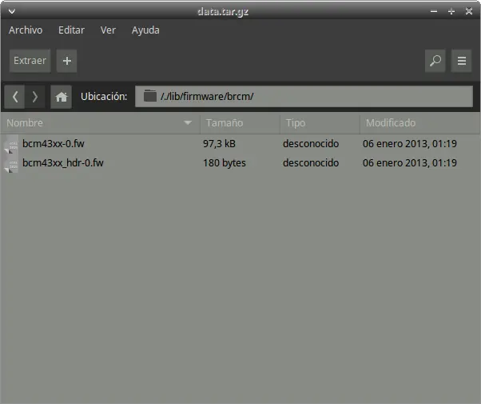Click file icon of bcm43xx-0.fw
This screenshot has width=481, height=404.
coord(11,144)
